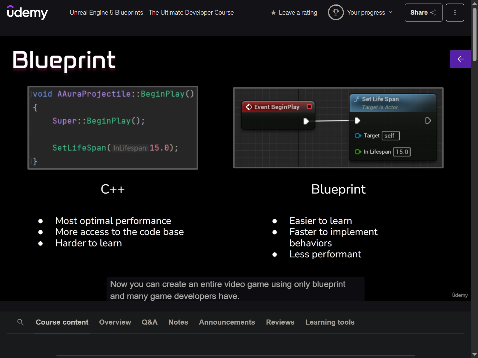Search course content with the magnifier icon
Viewport: 478px width, 358px height.
point(21,322)
